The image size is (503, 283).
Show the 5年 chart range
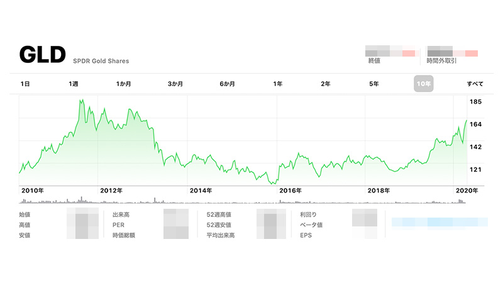coord(374,84)
